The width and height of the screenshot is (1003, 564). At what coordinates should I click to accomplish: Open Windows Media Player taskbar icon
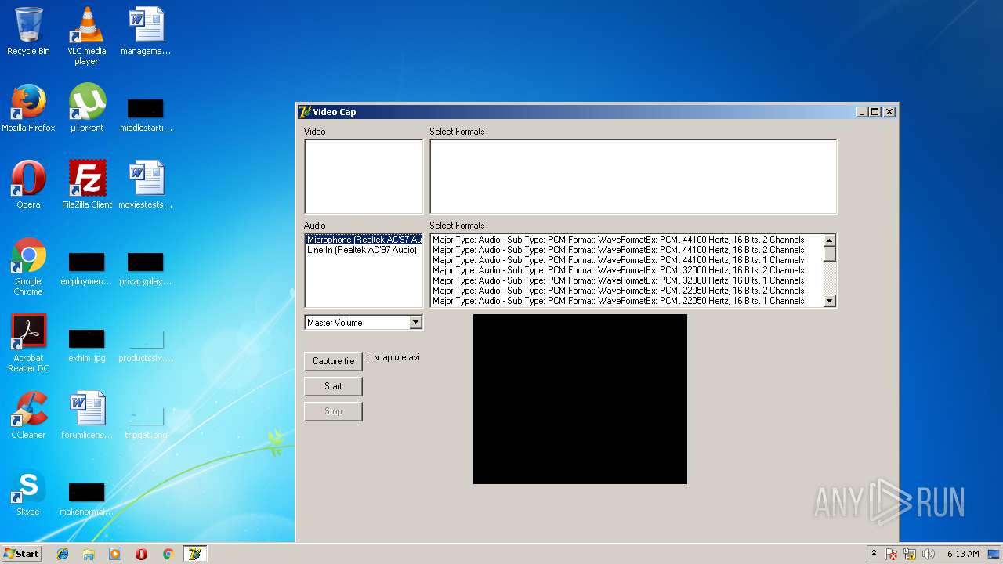pyautogui.click(x=115, y=554)
